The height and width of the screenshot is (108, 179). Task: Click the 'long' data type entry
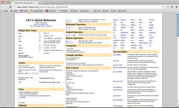click(x=20, y=41)
